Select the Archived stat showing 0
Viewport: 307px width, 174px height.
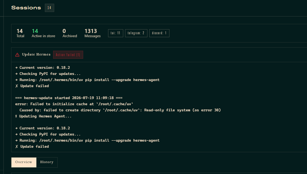pos(70,33)
